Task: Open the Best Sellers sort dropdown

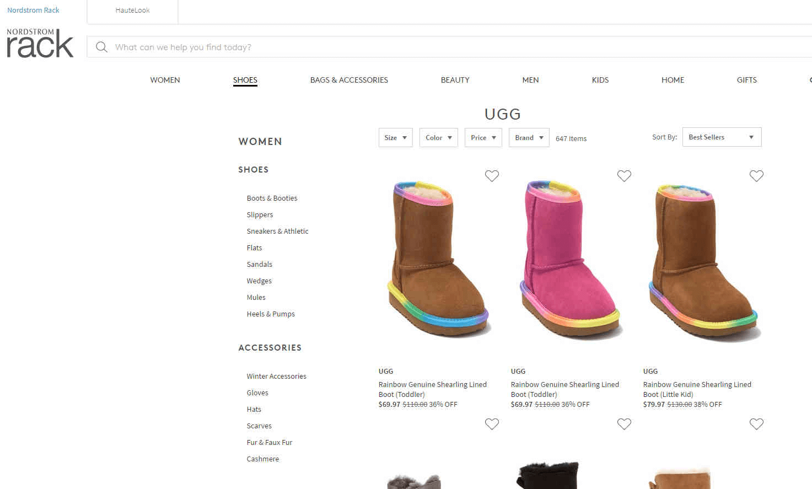Action: tap(722, 137)
